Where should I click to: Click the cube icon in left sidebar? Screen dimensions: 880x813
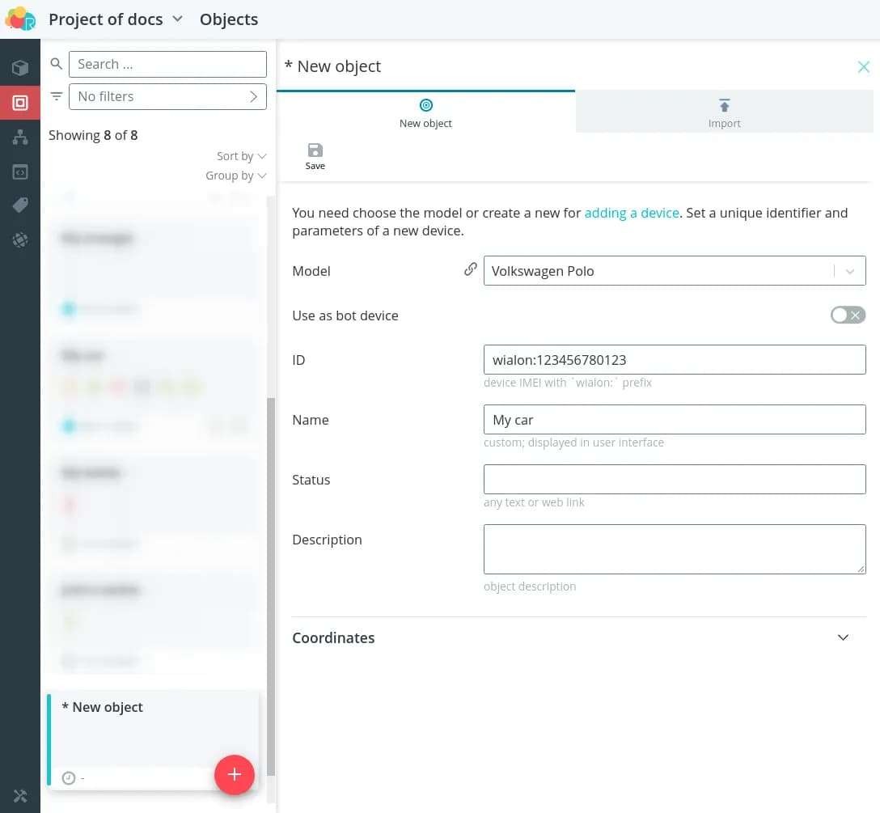pyautogui.click(x=20, y=68)
